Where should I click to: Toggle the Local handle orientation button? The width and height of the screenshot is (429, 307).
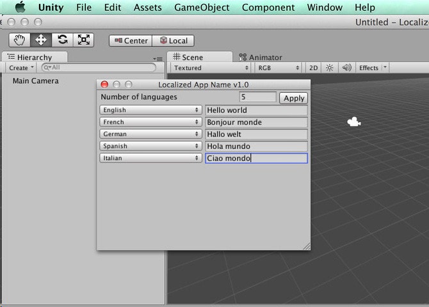[x=173, y=41]
